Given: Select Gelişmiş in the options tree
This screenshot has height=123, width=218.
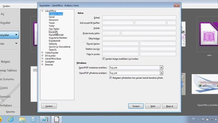Looking at the screenshot, I should (53, 44).
